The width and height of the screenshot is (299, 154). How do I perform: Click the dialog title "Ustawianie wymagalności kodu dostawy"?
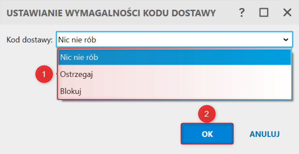click(111, 13)
